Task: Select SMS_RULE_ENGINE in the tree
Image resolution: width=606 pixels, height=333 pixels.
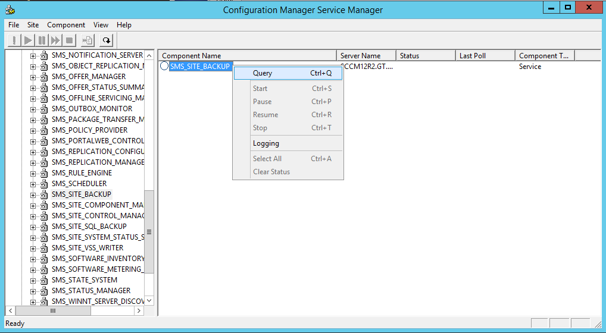Action: click(x=82, y=173)
